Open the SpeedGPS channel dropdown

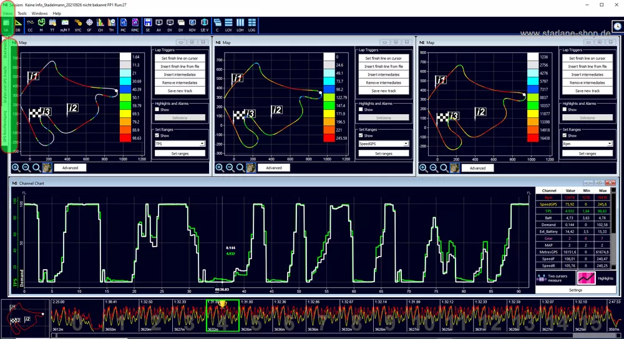(384, 144)
